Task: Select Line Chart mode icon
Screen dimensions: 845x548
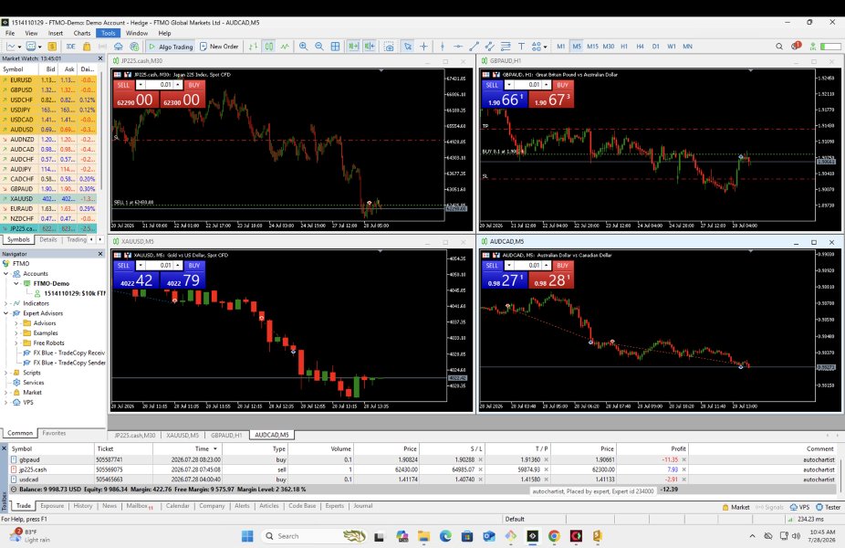Action: coord(285,47)
